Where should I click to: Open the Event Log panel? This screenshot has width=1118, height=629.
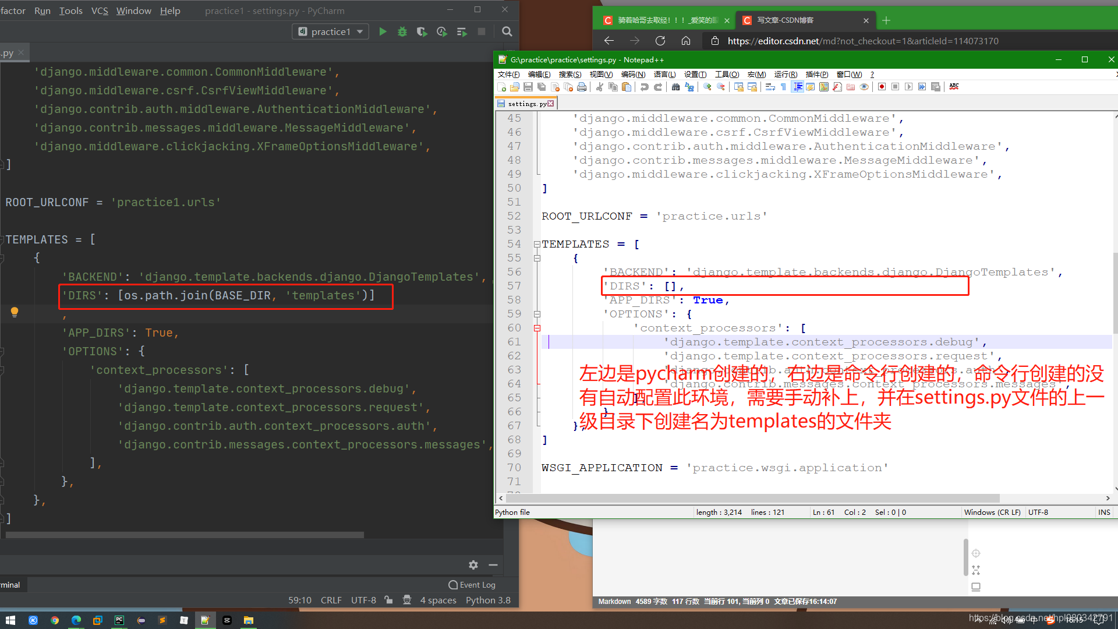pos(472,585)
